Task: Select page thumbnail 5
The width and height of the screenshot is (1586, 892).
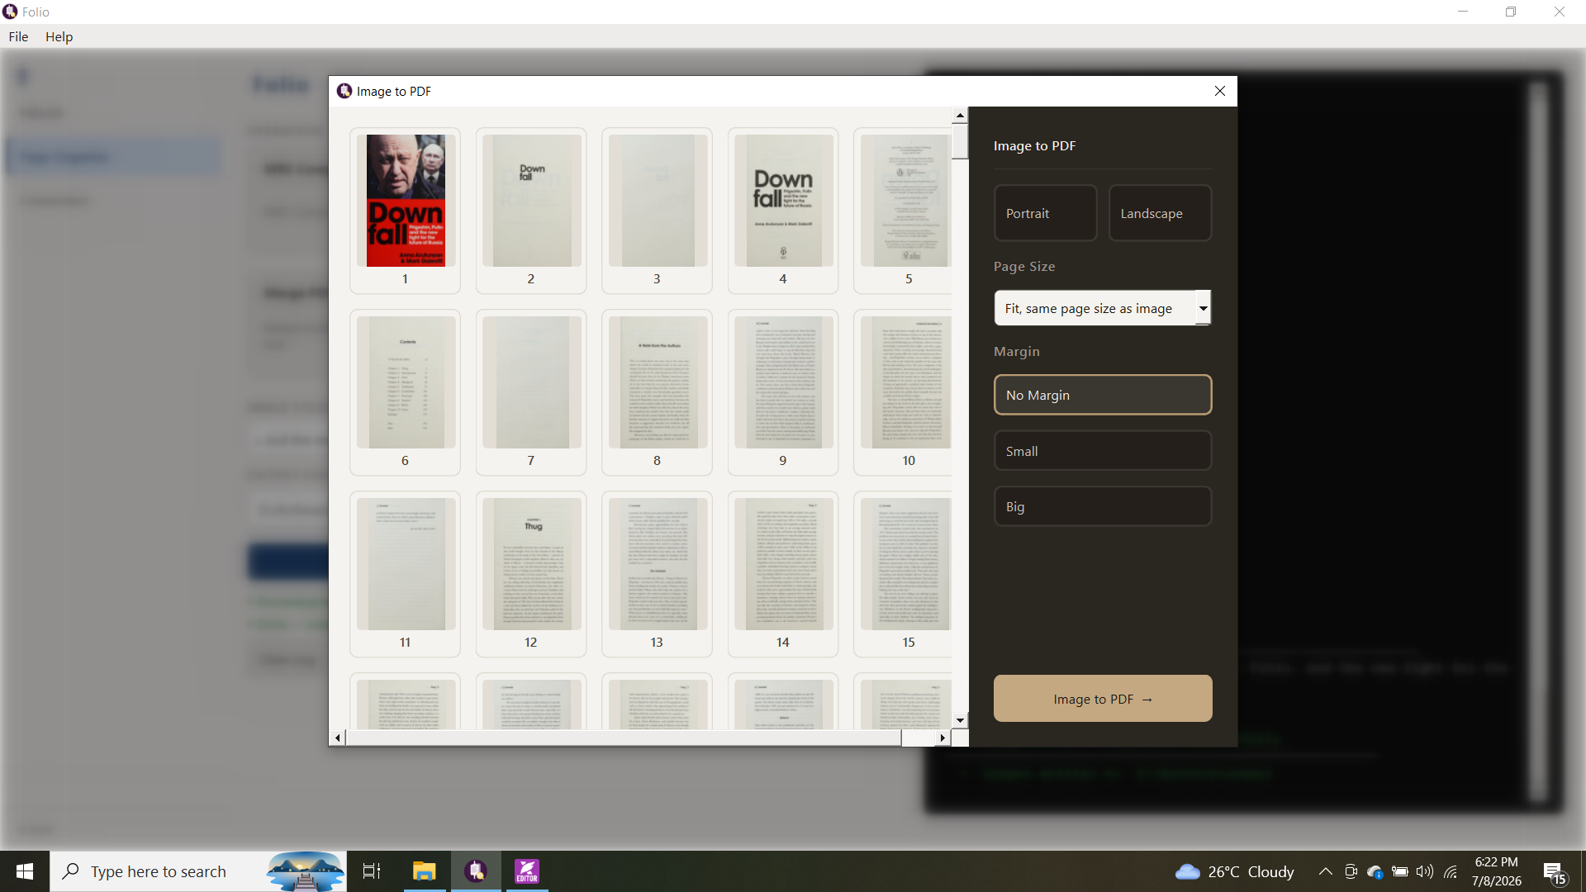Action: tap(904, 211)
